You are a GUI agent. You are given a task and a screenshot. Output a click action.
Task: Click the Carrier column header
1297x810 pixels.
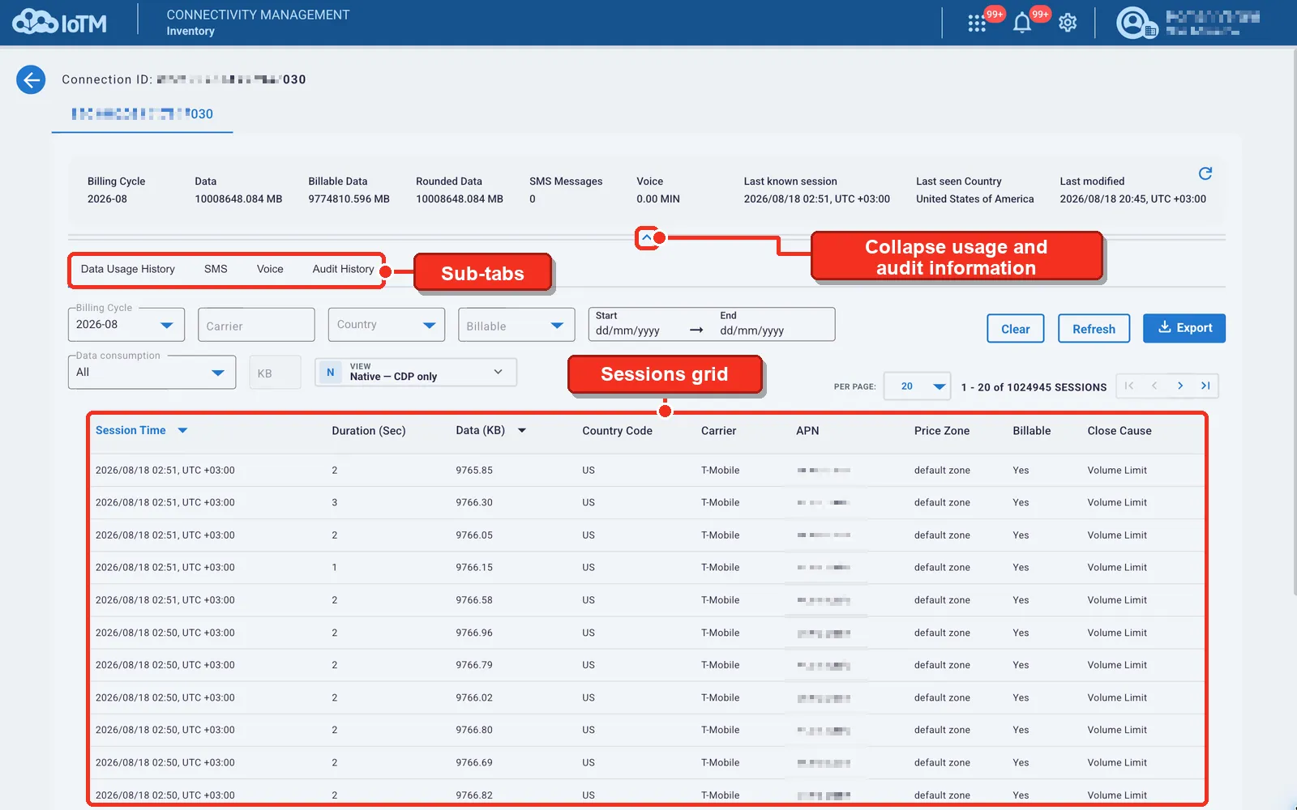(x=719, y=431)
